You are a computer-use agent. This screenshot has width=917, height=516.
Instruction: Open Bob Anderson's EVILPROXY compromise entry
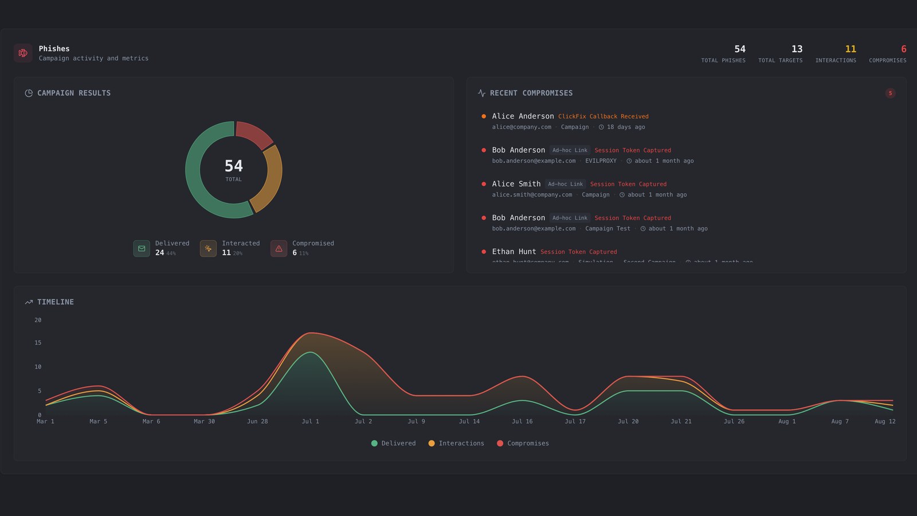click(x=687, y=155)
